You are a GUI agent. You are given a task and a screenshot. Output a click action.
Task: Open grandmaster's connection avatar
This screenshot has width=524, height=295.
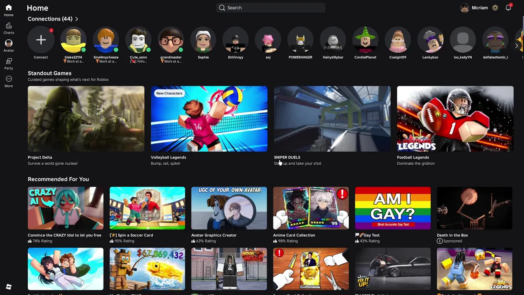point(171,40)
